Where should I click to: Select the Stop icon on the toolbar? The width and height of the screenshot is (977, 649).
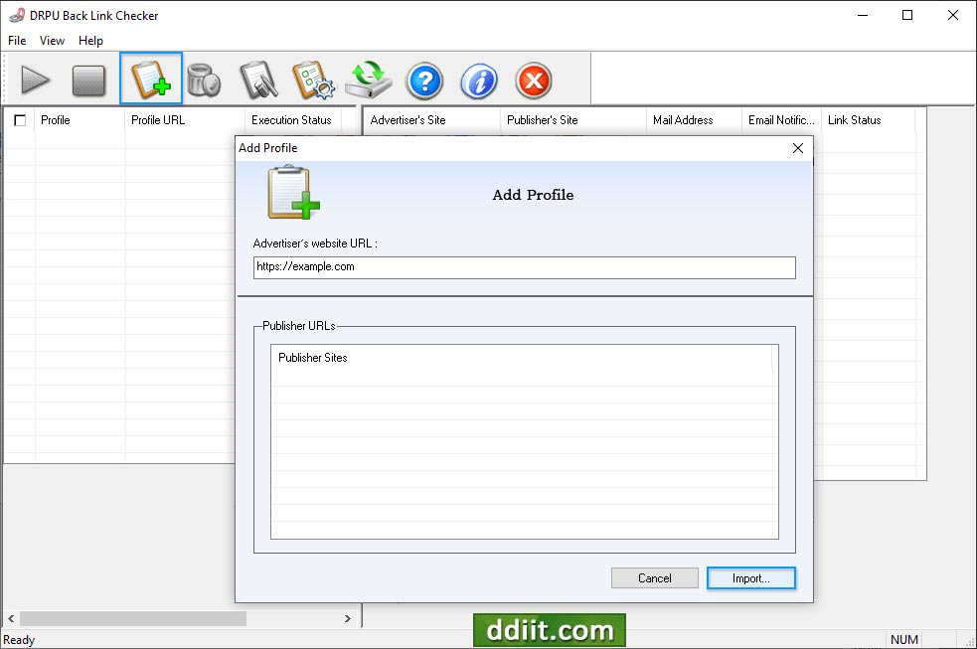(89, 81)
